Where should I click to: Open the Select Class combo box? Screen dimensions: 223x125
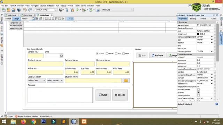pos(37,81)
